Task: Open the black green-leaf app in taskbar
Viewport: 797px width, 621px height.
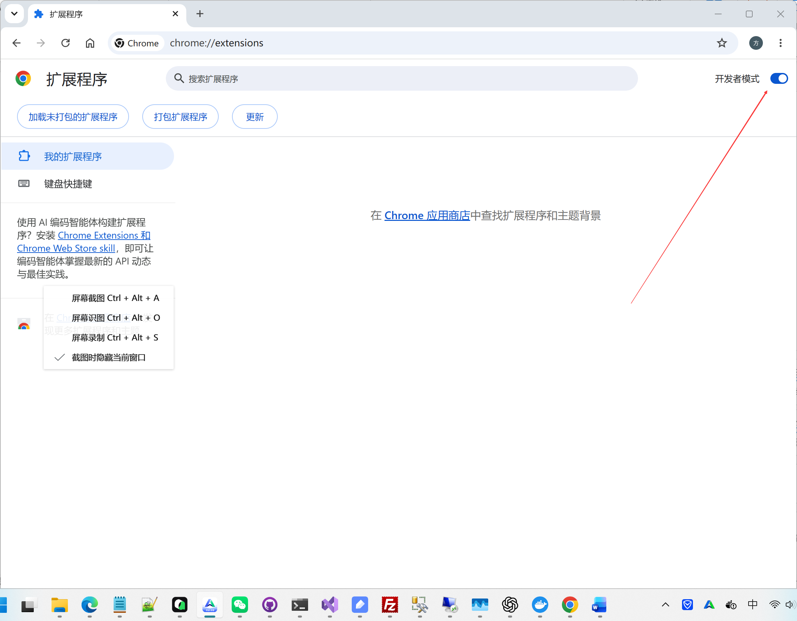Action: [x=179, y=605]
